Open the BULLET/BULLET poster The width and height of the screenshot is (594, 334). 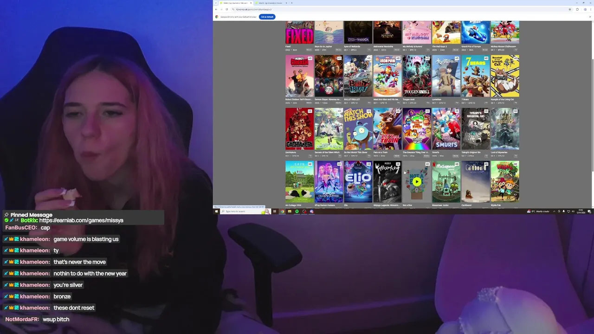[358, 76]
